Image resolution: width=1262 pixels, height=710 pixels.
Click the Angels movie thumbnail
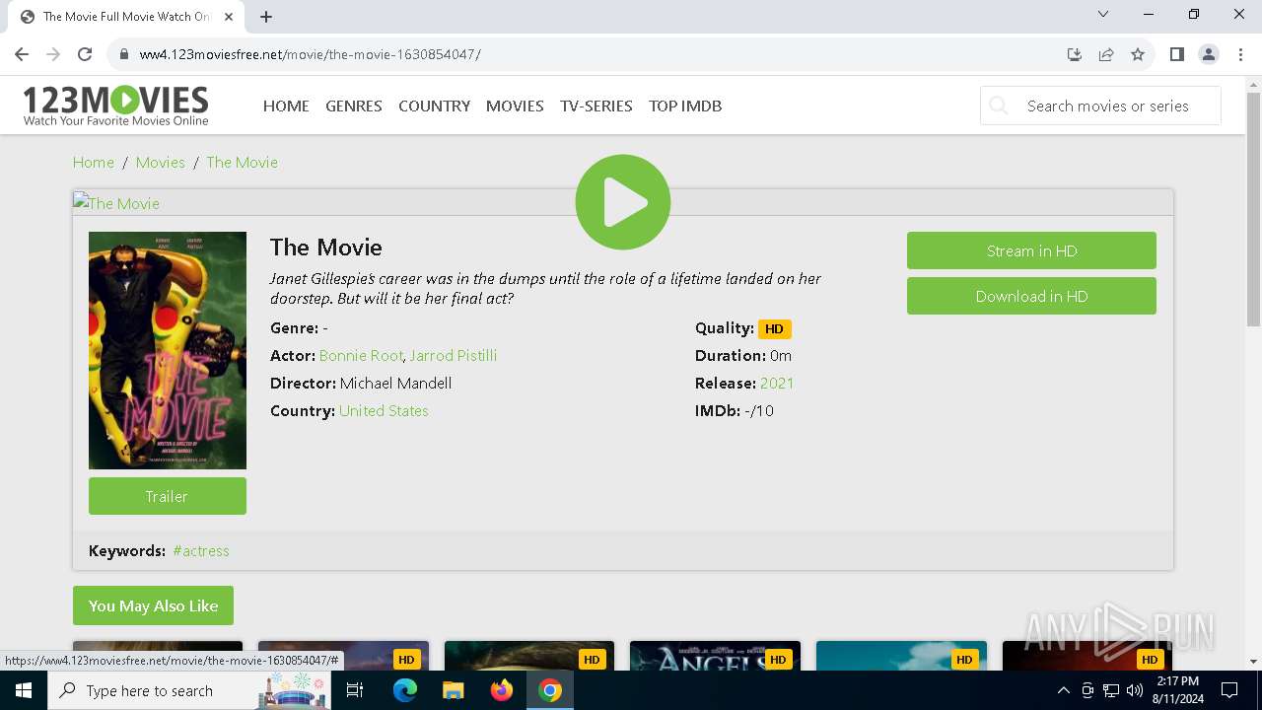pos(715,656)
